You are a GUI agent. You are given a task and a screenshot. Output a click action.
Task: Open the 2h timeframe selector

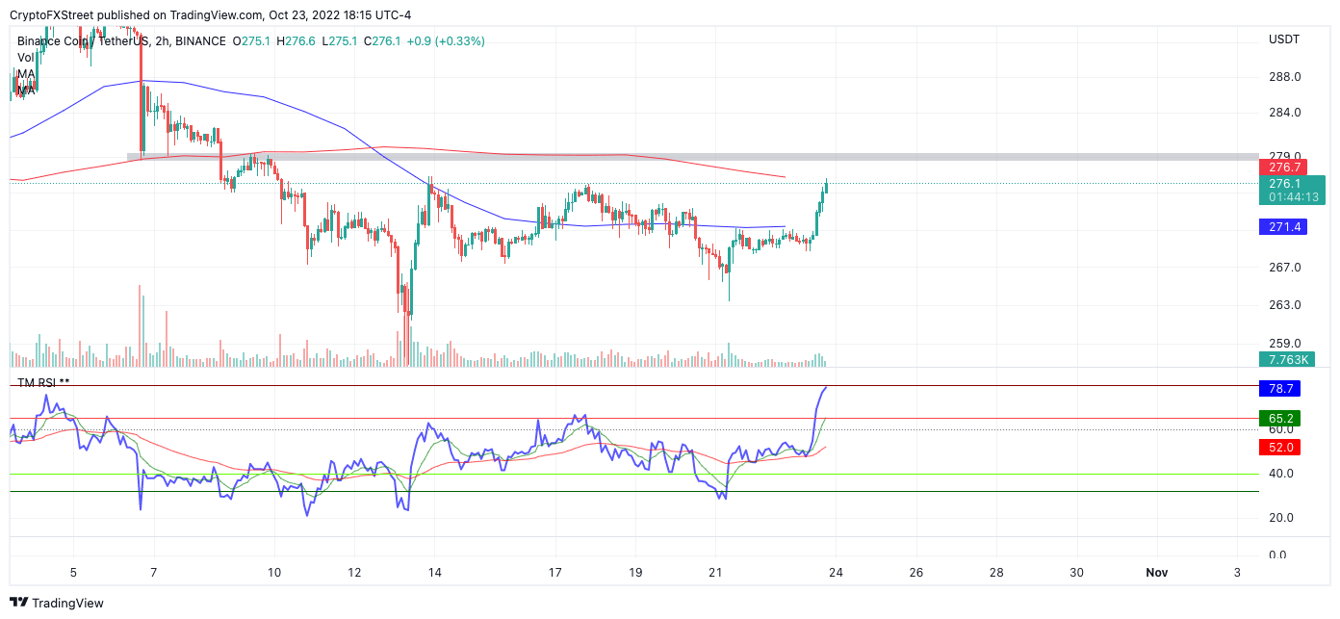(164, 41)
